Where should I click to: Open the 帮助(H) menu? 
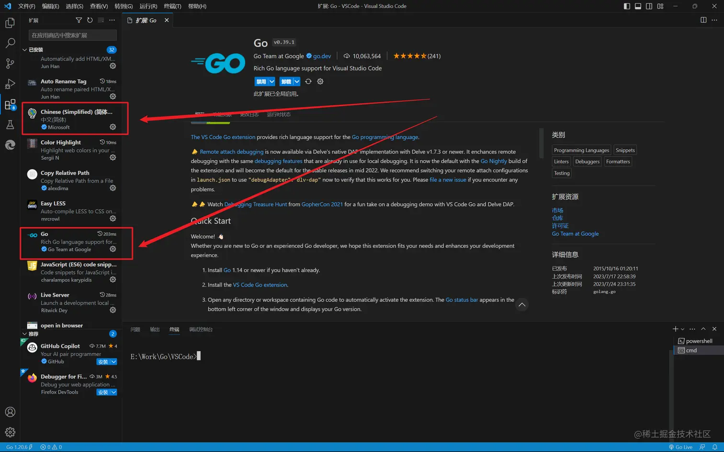coord(197,6)
